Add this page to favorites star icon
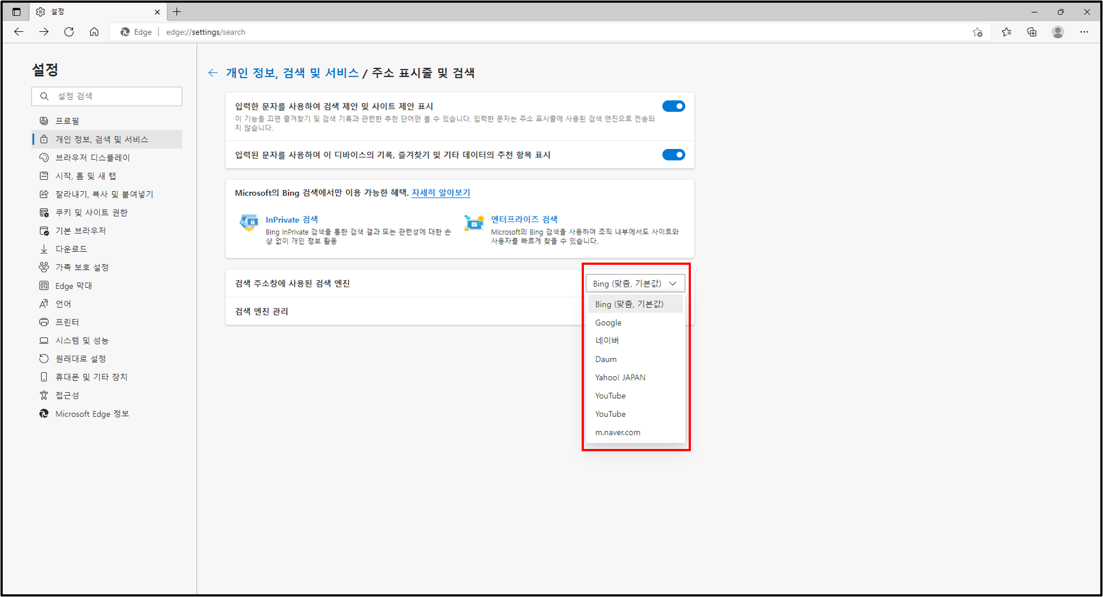 coord(977,32)
